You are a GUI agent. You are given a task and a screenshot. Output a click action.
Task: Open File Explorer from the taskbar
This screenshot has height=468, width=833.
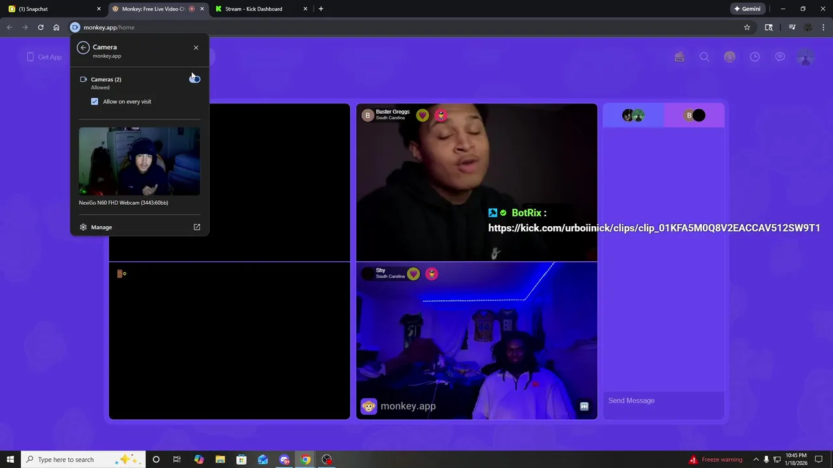coord(220,460)
